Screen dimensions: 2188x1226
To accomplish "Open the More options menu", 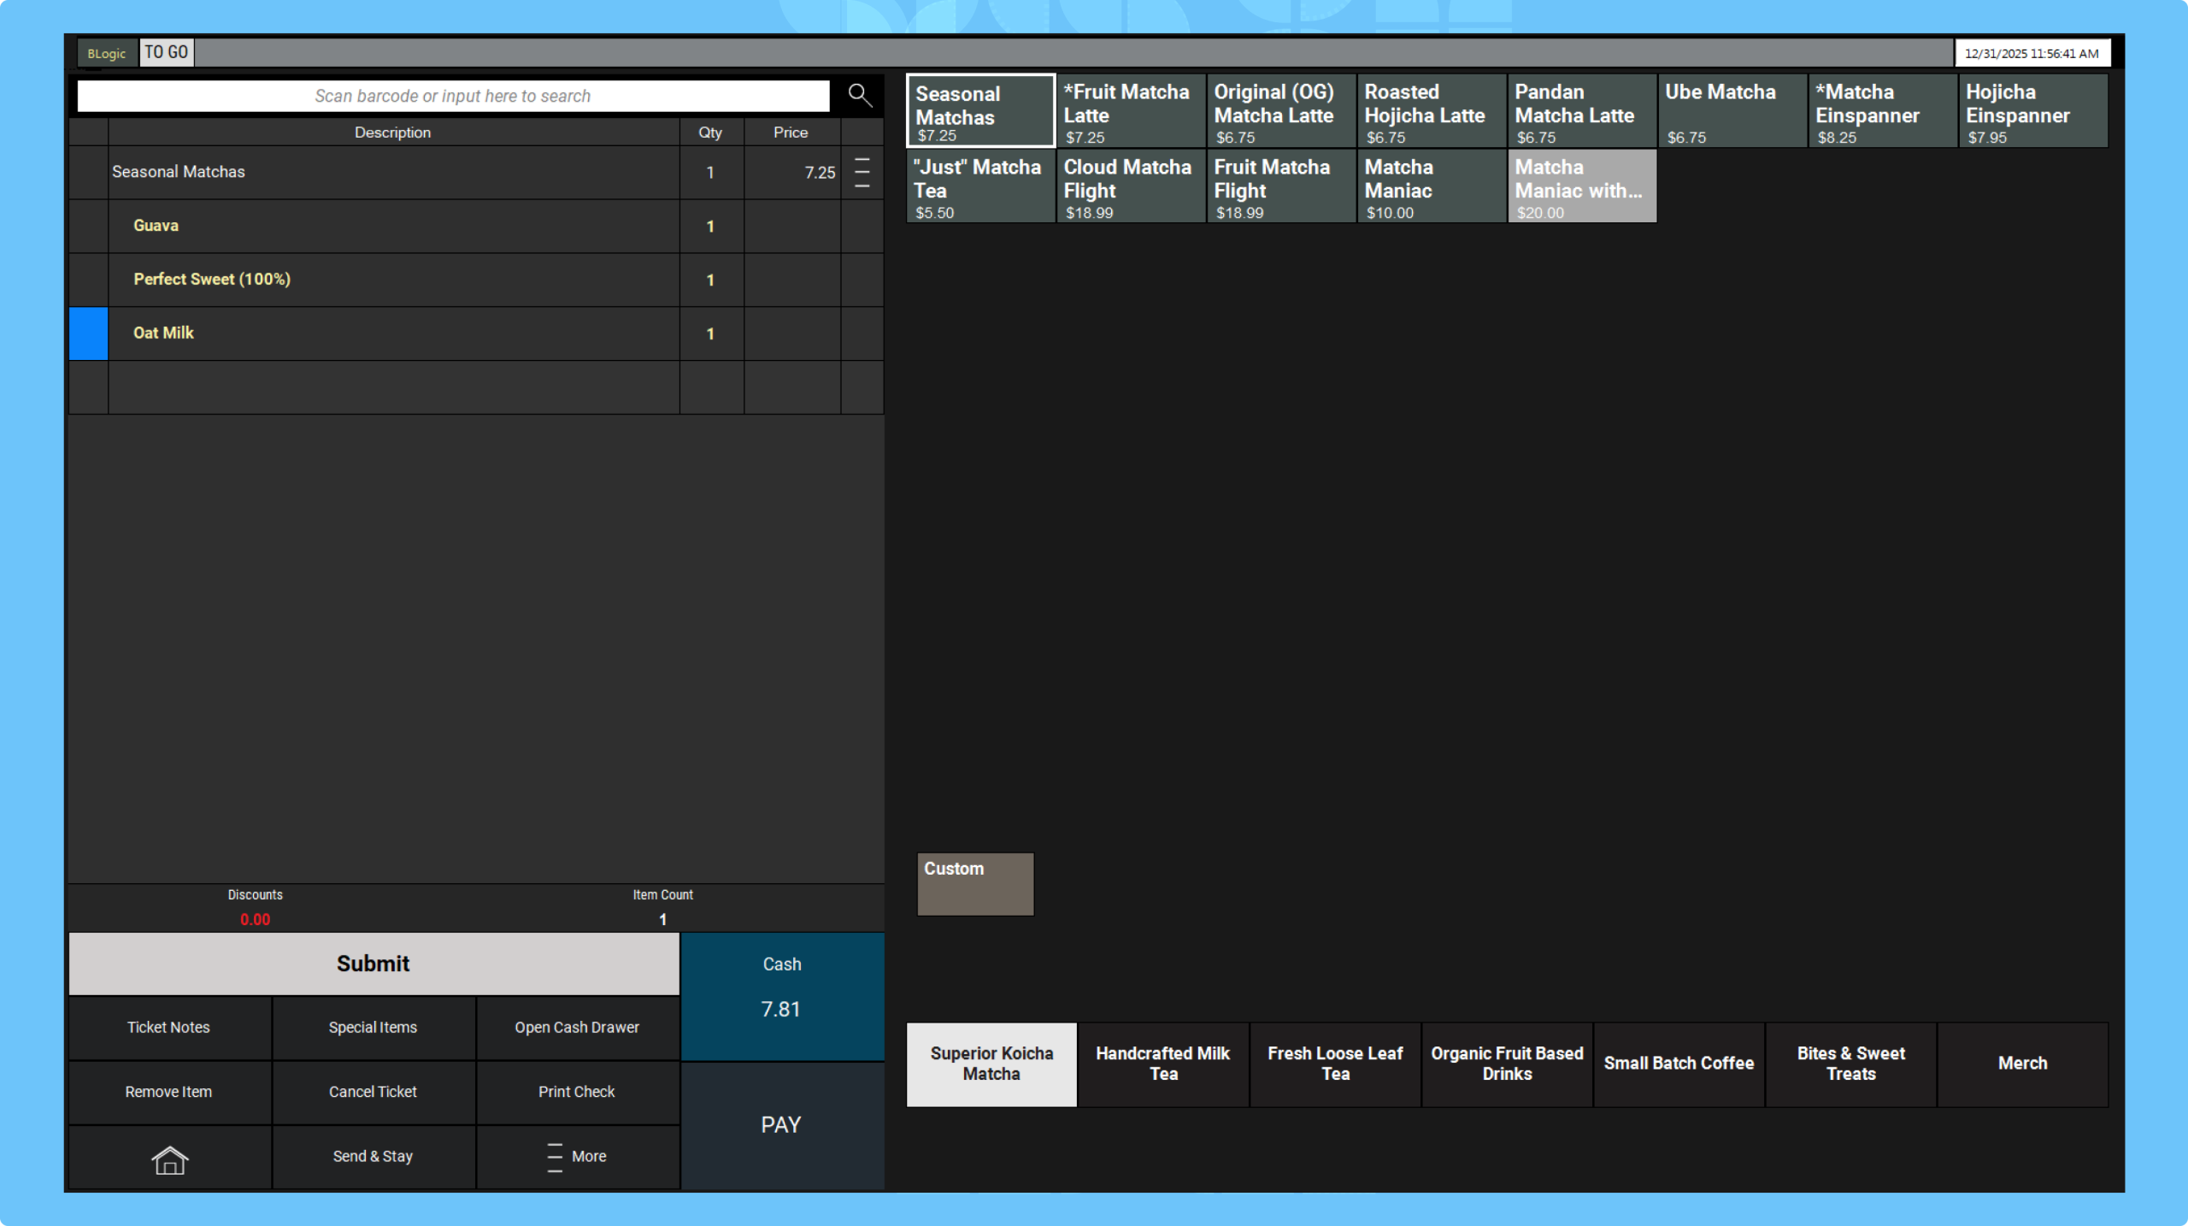I will [x=577, y=1158].
